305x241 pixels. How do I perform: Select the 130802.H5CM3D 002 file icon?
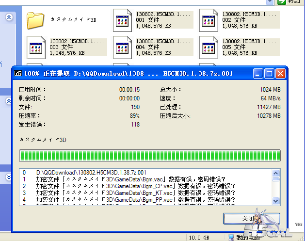(x=209, y=20)
